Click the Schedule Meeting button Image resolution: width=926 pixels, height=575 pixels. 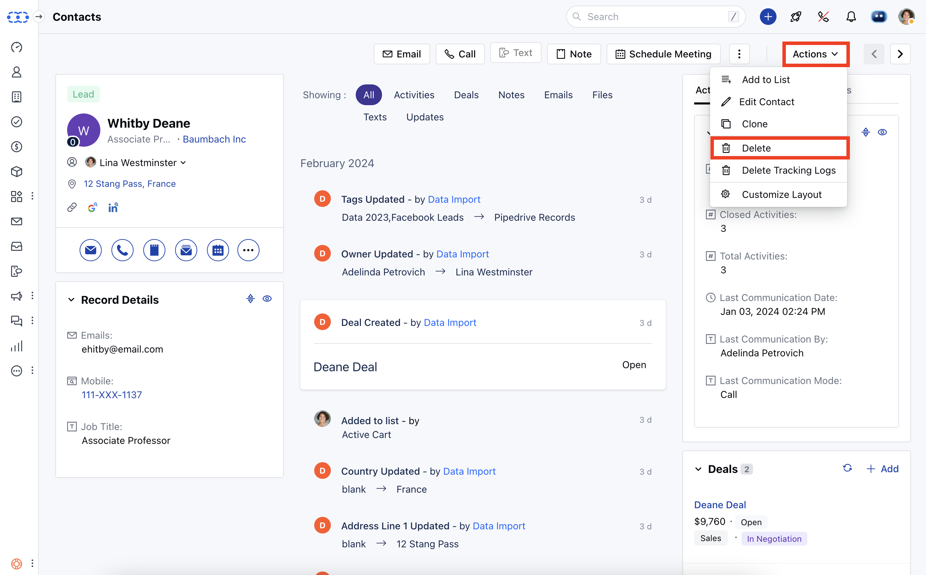point(663,54)
